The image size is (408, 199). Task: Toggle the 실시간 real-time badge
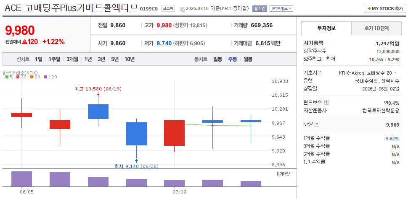tap(260, 8)
